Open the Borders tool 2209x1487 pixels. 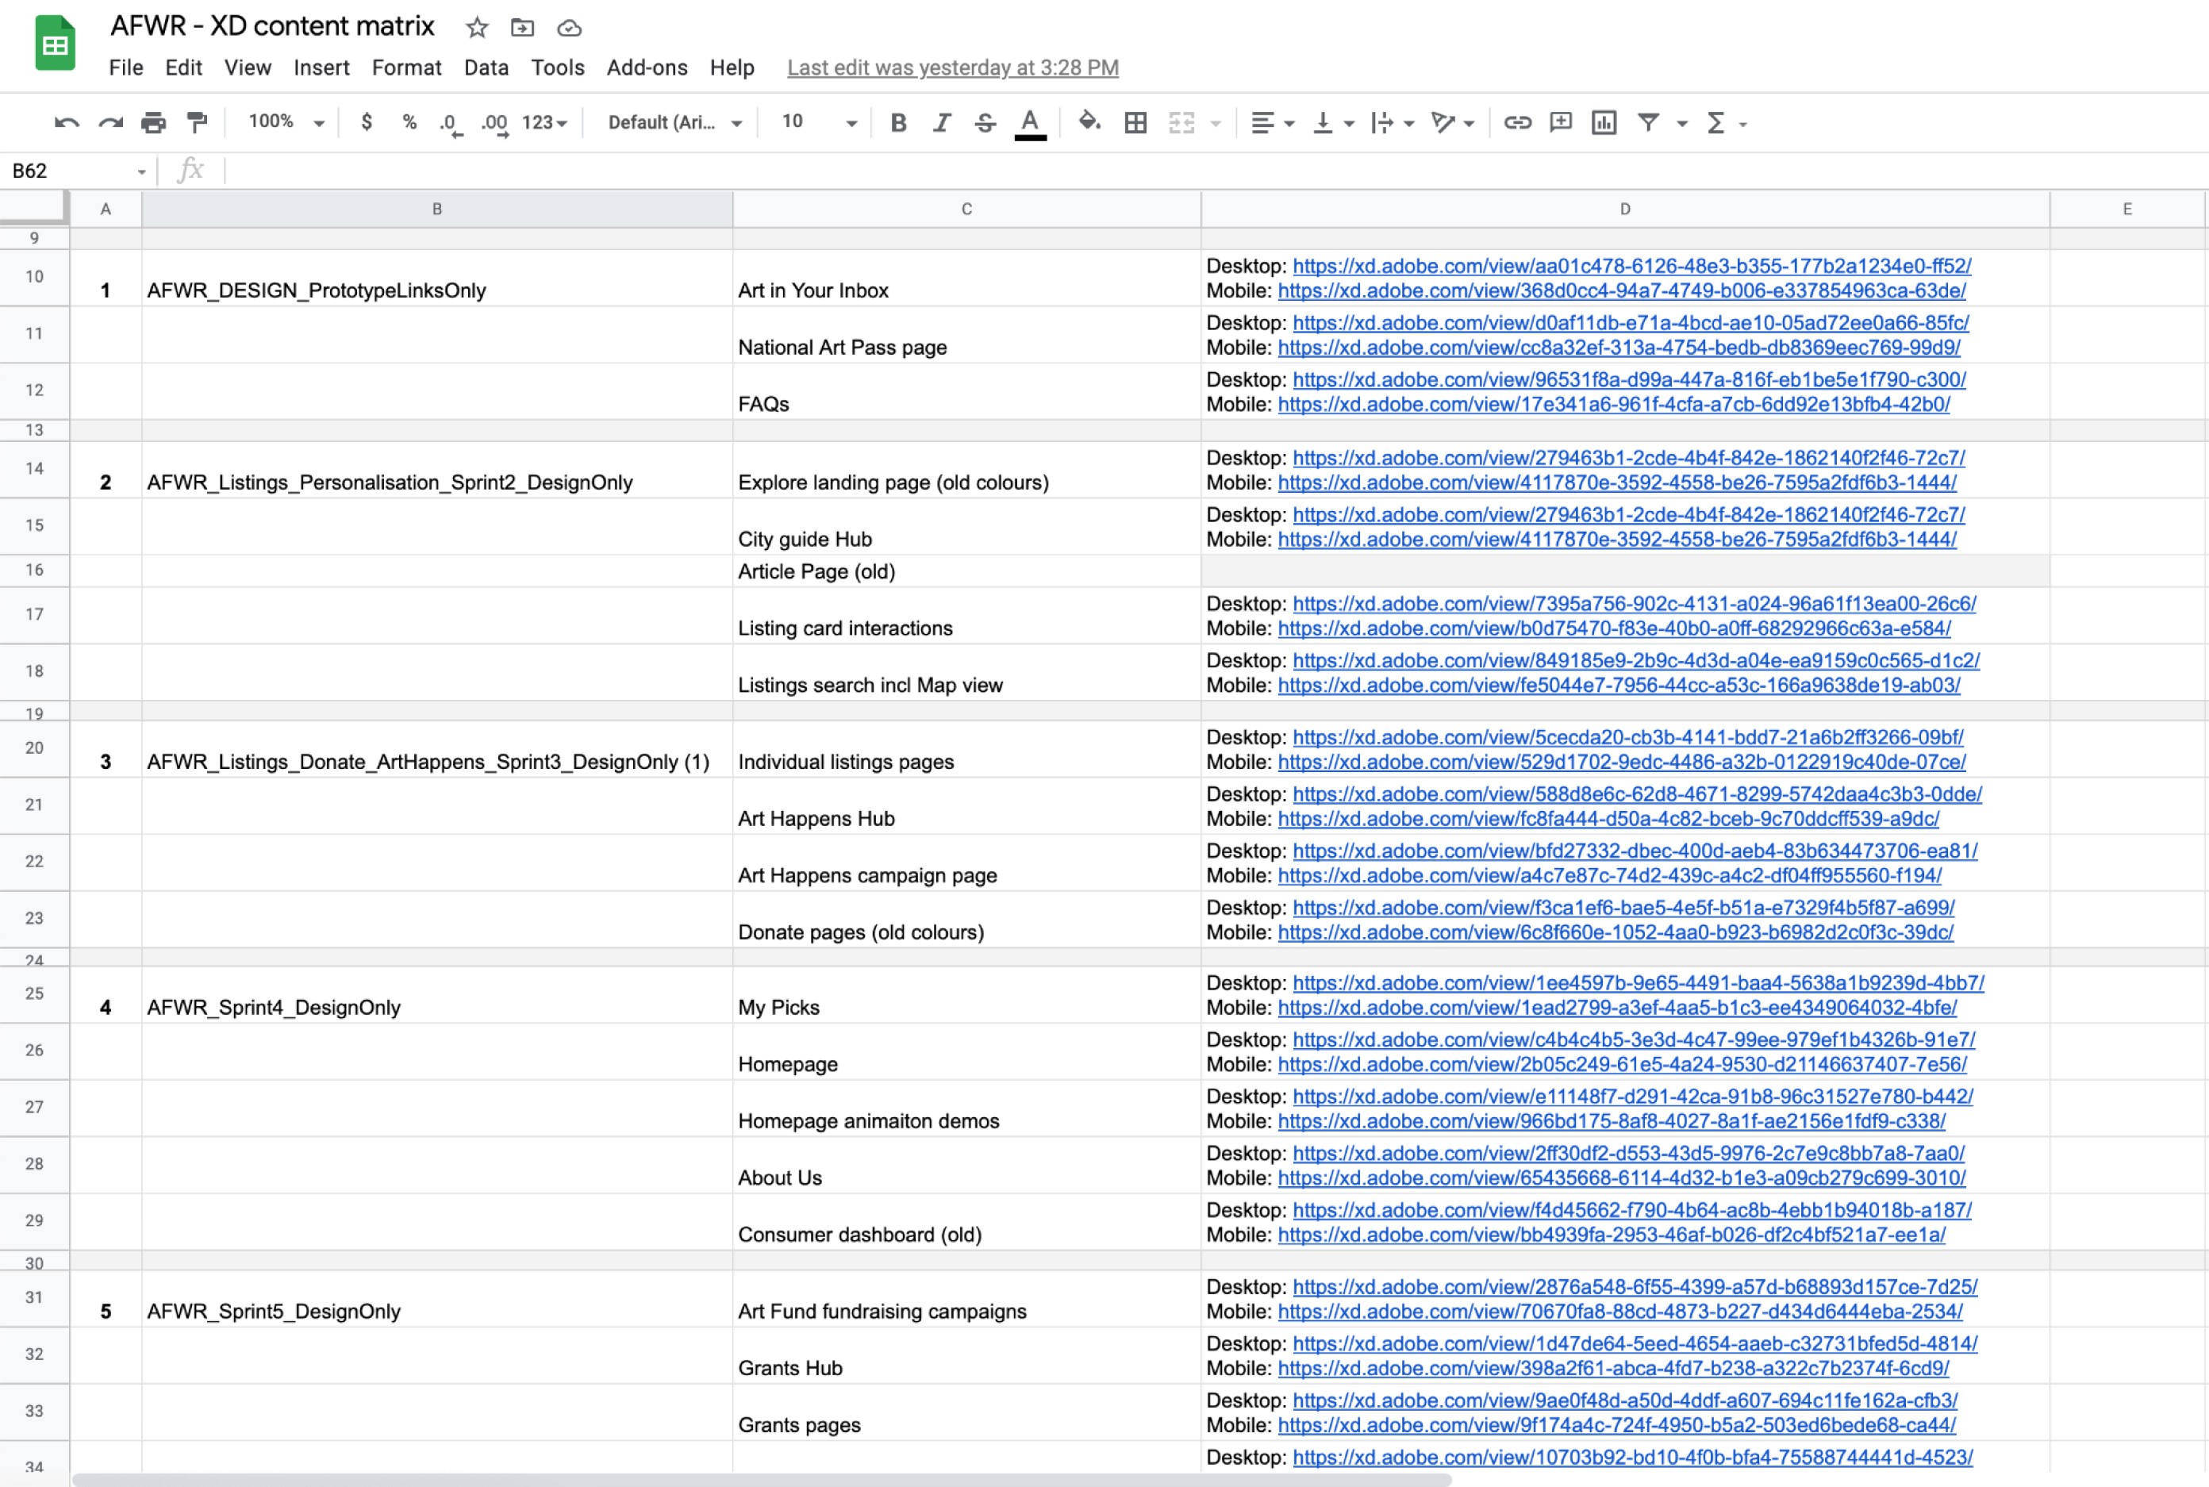(1135, 122)
